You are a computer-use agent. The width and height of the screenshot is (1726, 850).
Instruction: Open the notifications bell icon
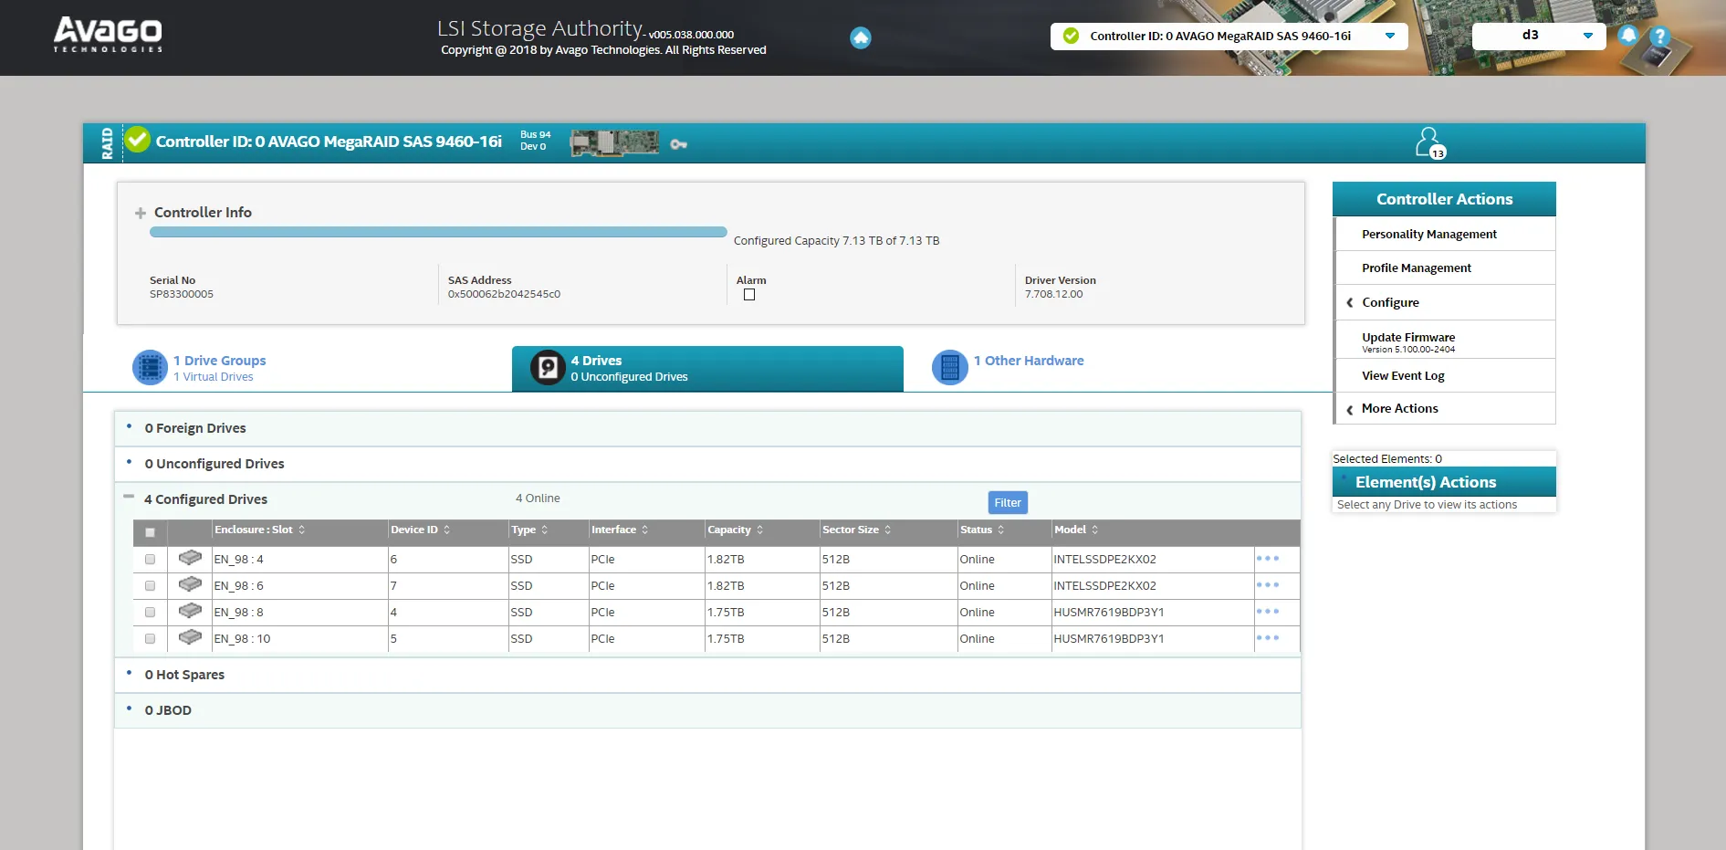tap(1627, 36)
